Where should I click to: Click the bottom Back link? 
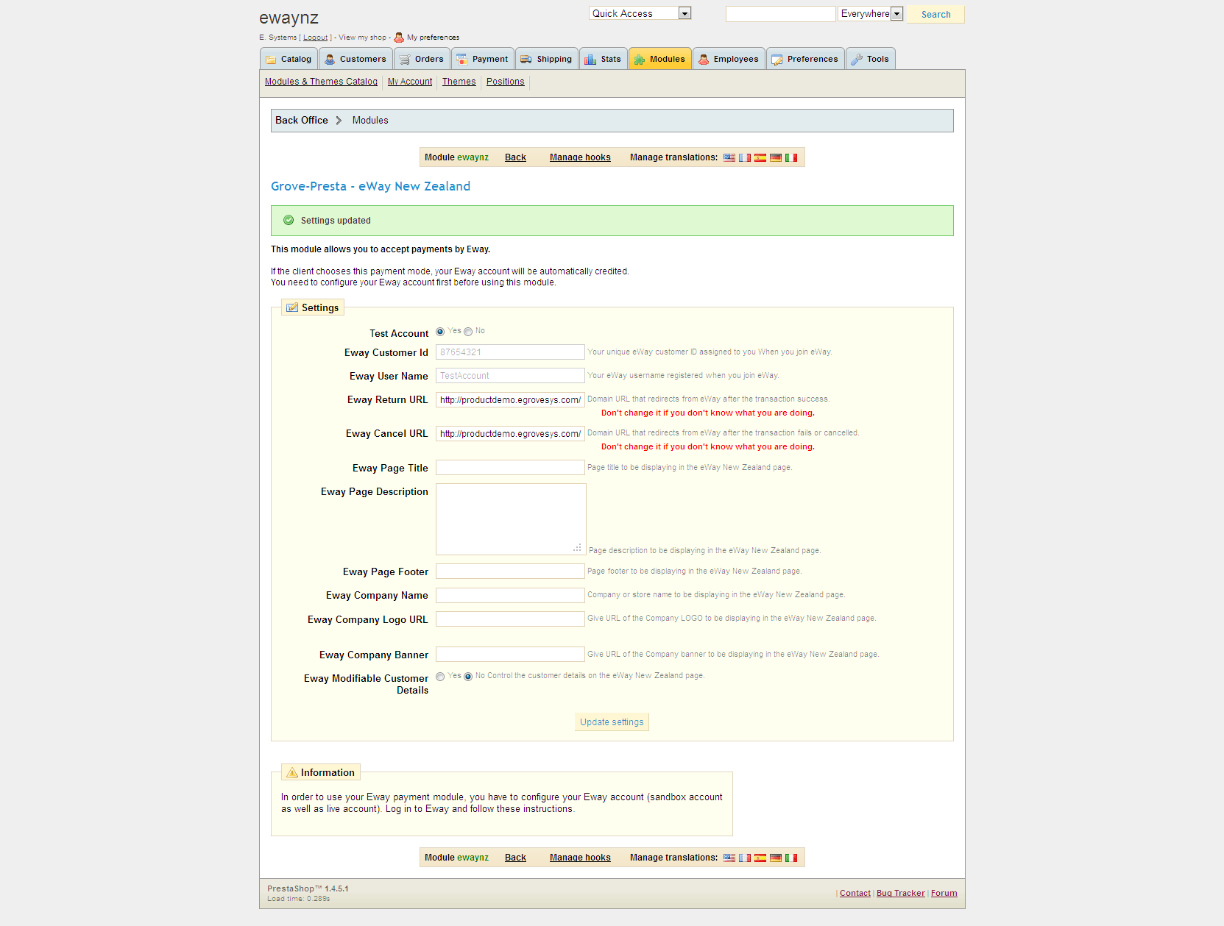(x=515, y=858)
